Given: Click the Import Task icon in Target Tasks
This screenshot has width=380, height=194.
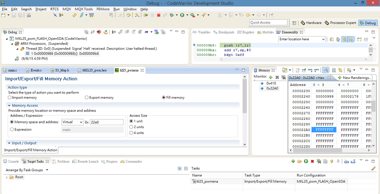Looking at the screenshot, I should 346,161.
